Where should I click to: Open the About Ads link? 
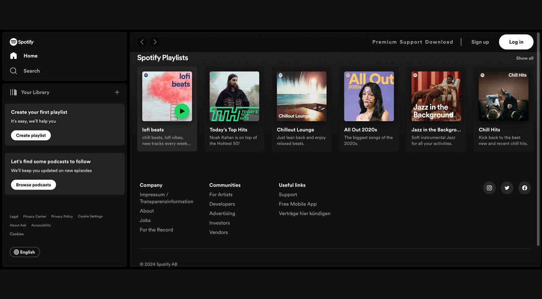pyautogui.click(x=18, y=225)
